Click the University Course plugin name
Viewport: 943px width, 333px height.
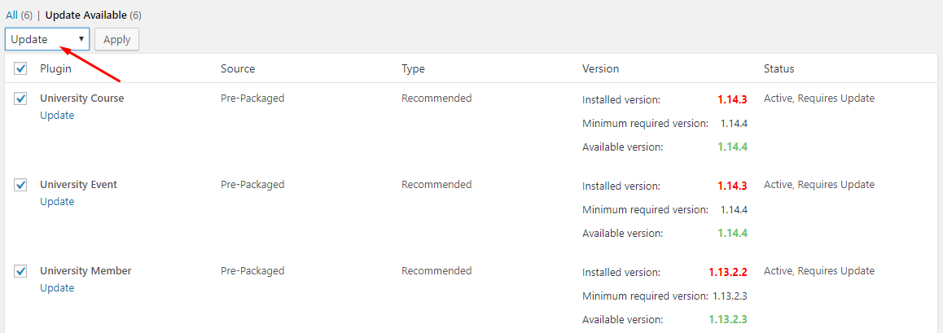81,99
